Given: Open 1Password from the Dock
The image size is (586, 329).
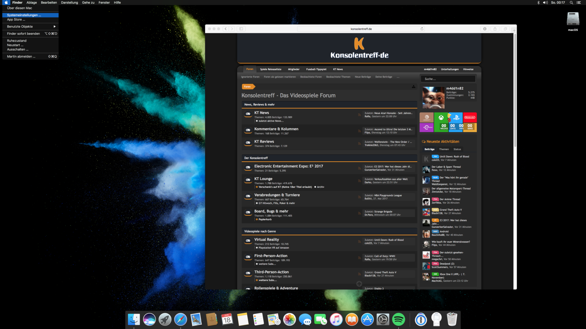Looking at the screenshot, I should tap(421, 319).
